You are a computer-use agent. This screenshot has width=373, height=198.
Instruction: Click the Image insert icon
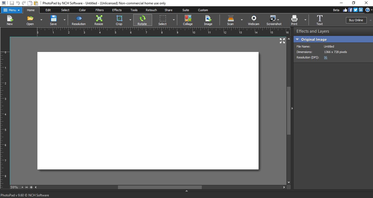[208, 20]
